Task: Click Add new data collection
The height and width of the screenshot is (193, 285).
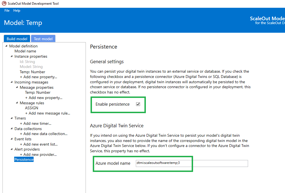Action: coord(44,134)
